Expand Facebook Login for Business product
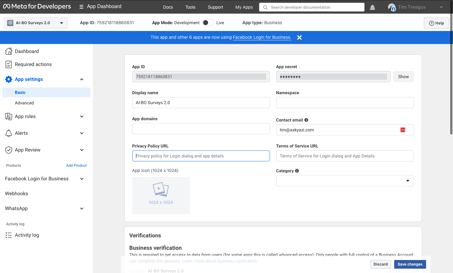This screenshot has width=453, height=273. click(82, 179)
